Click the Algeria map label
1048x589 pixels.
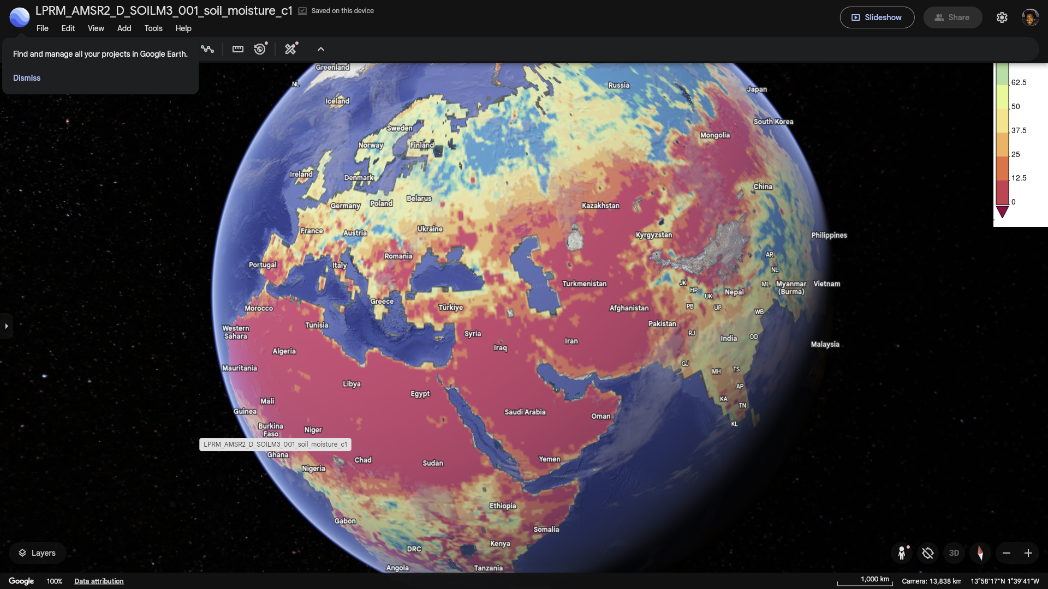pyautogui.click(x=284, y=351)
